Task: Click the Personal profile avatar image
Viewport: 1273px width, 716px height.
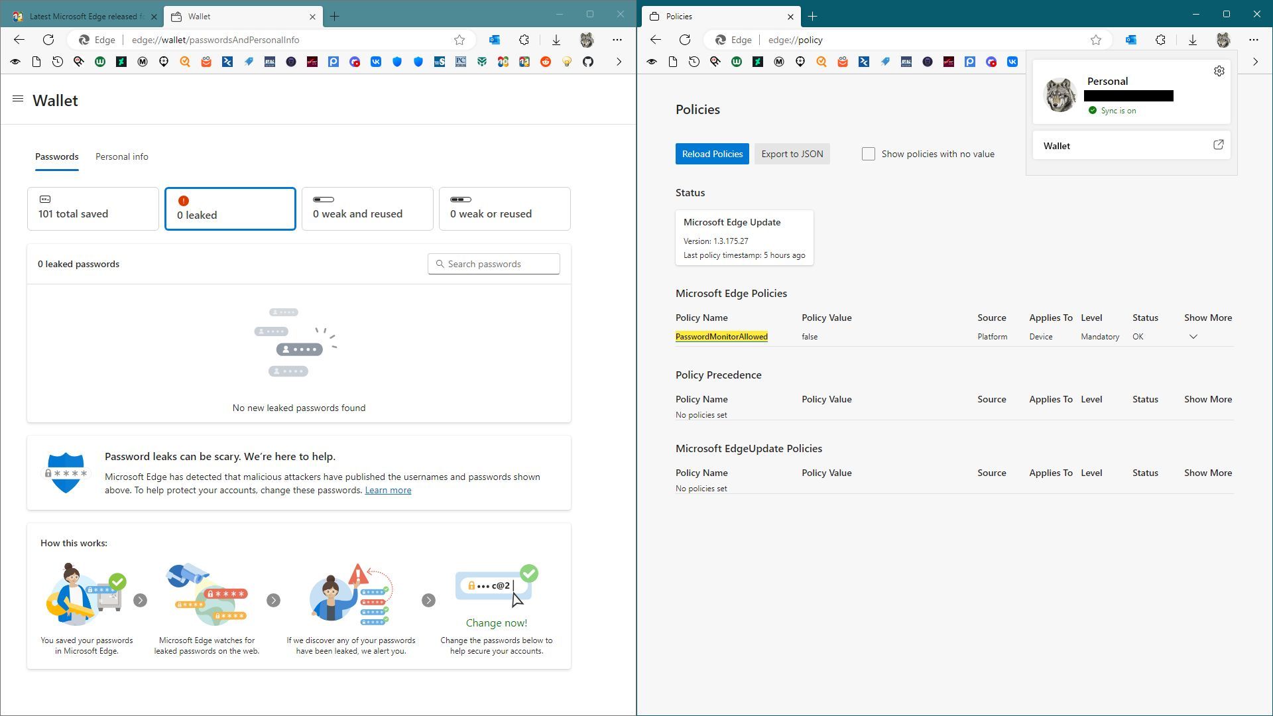Action: point(1060,94)
